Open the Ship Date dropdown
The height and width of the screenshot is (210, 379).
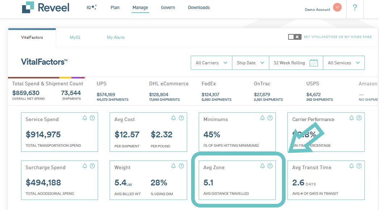pyautogui.click(x=250, y=63)
